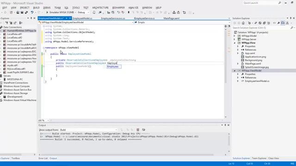Click Toggle Word Wrap icon in Output
The image size is (296, 166).
(x=143, y=130)
